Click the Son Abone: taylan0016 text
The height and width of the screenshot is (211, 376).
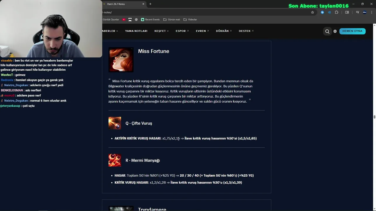[x=318, y=6]
